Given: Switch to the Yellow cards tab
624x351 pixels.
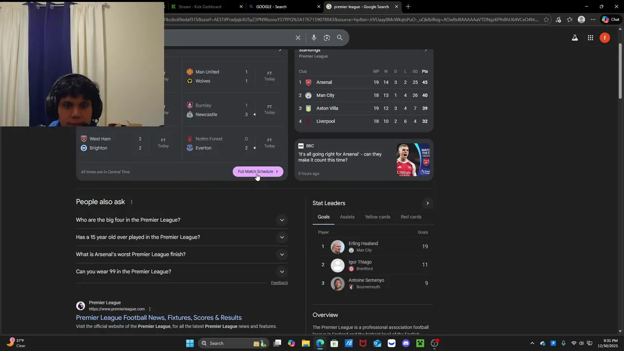Looking at the screenshot, I should [377, 217].
